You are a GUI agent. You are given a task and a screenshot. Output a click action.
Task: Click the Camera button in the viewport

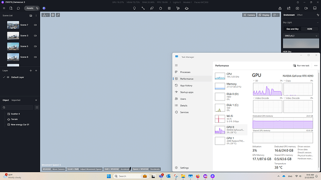(249, 15)
